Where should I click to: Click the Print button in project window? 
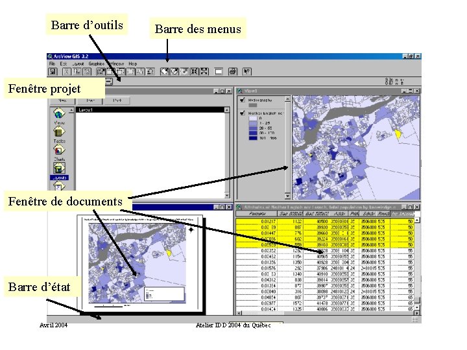(x=117, y=100)
